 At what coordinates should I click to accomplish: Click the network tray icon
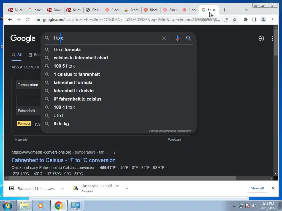[x=241, y=206]
